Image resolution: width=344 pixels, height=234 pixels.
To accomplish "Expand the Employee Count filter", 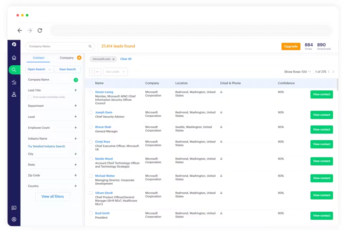I will coord(76,128).
